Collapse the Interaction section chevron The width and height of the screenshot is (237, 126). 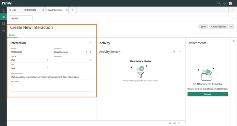pyautogui.click(x=90, y=43)
